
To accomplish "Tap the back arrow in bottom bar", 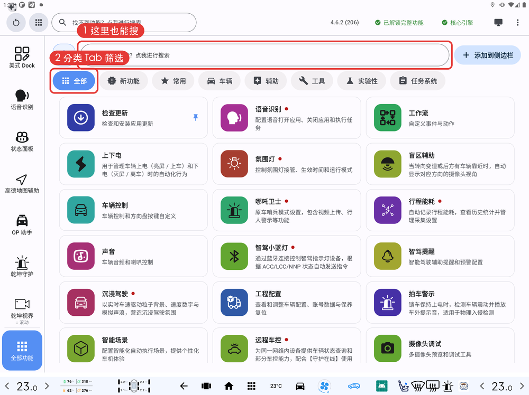I will click(x=184, y=386).
